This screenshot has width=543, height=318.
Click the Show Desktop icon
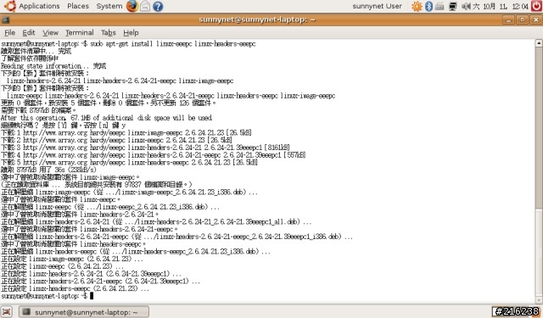[7, 312]
